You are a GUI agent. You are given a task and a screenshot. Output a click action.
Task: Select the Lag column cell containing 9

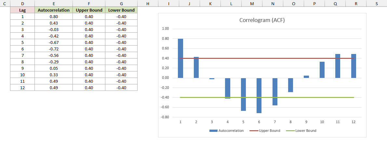(22, 68)
